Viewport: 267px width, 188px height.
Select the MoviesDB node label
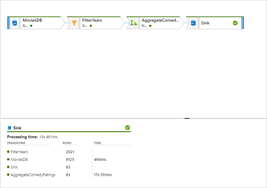click(32, 20)
